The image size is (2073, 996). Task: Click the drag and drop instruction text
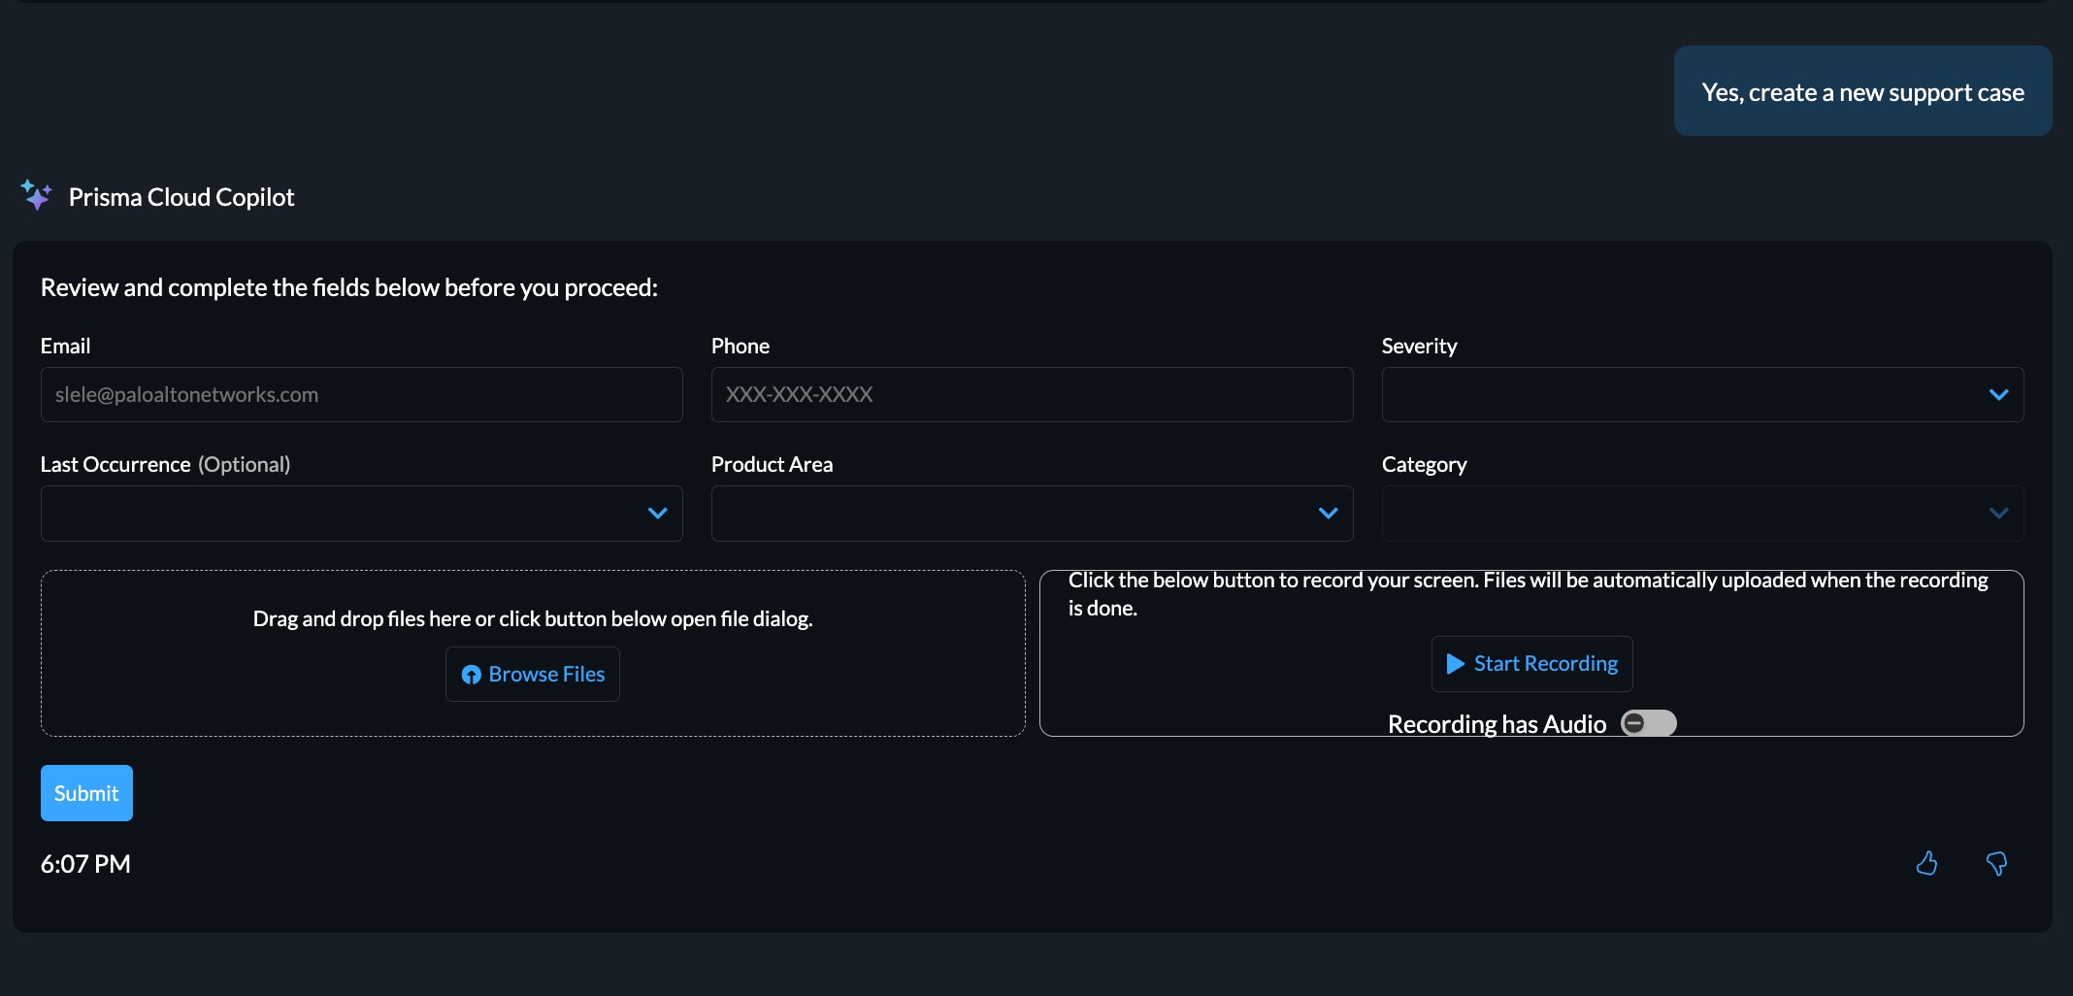click(533, 618)
